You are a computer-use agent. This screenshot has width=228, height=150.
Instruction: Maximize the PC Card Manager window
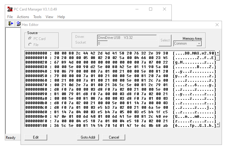[151, 9]
